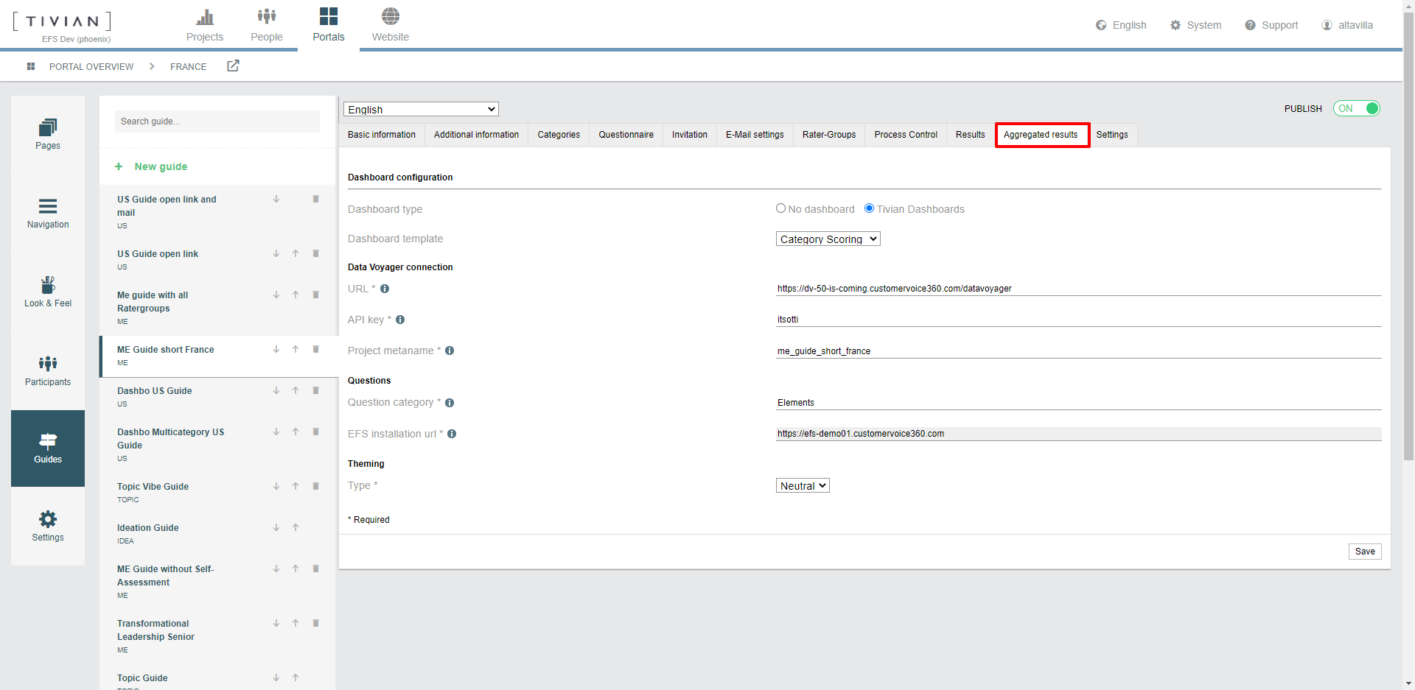Open the Participants sidebar item
The width and height of the screenshot is (1415, 690).
[x=48, y=371]
